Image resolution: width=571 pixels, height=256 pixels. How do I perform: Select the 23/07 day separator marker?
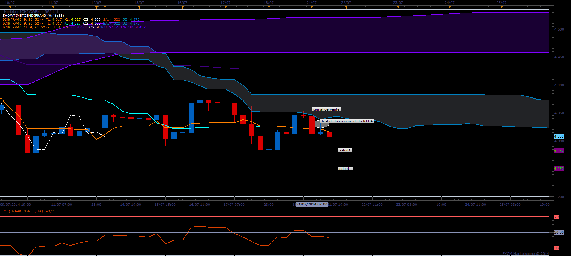tap(398, 7)
